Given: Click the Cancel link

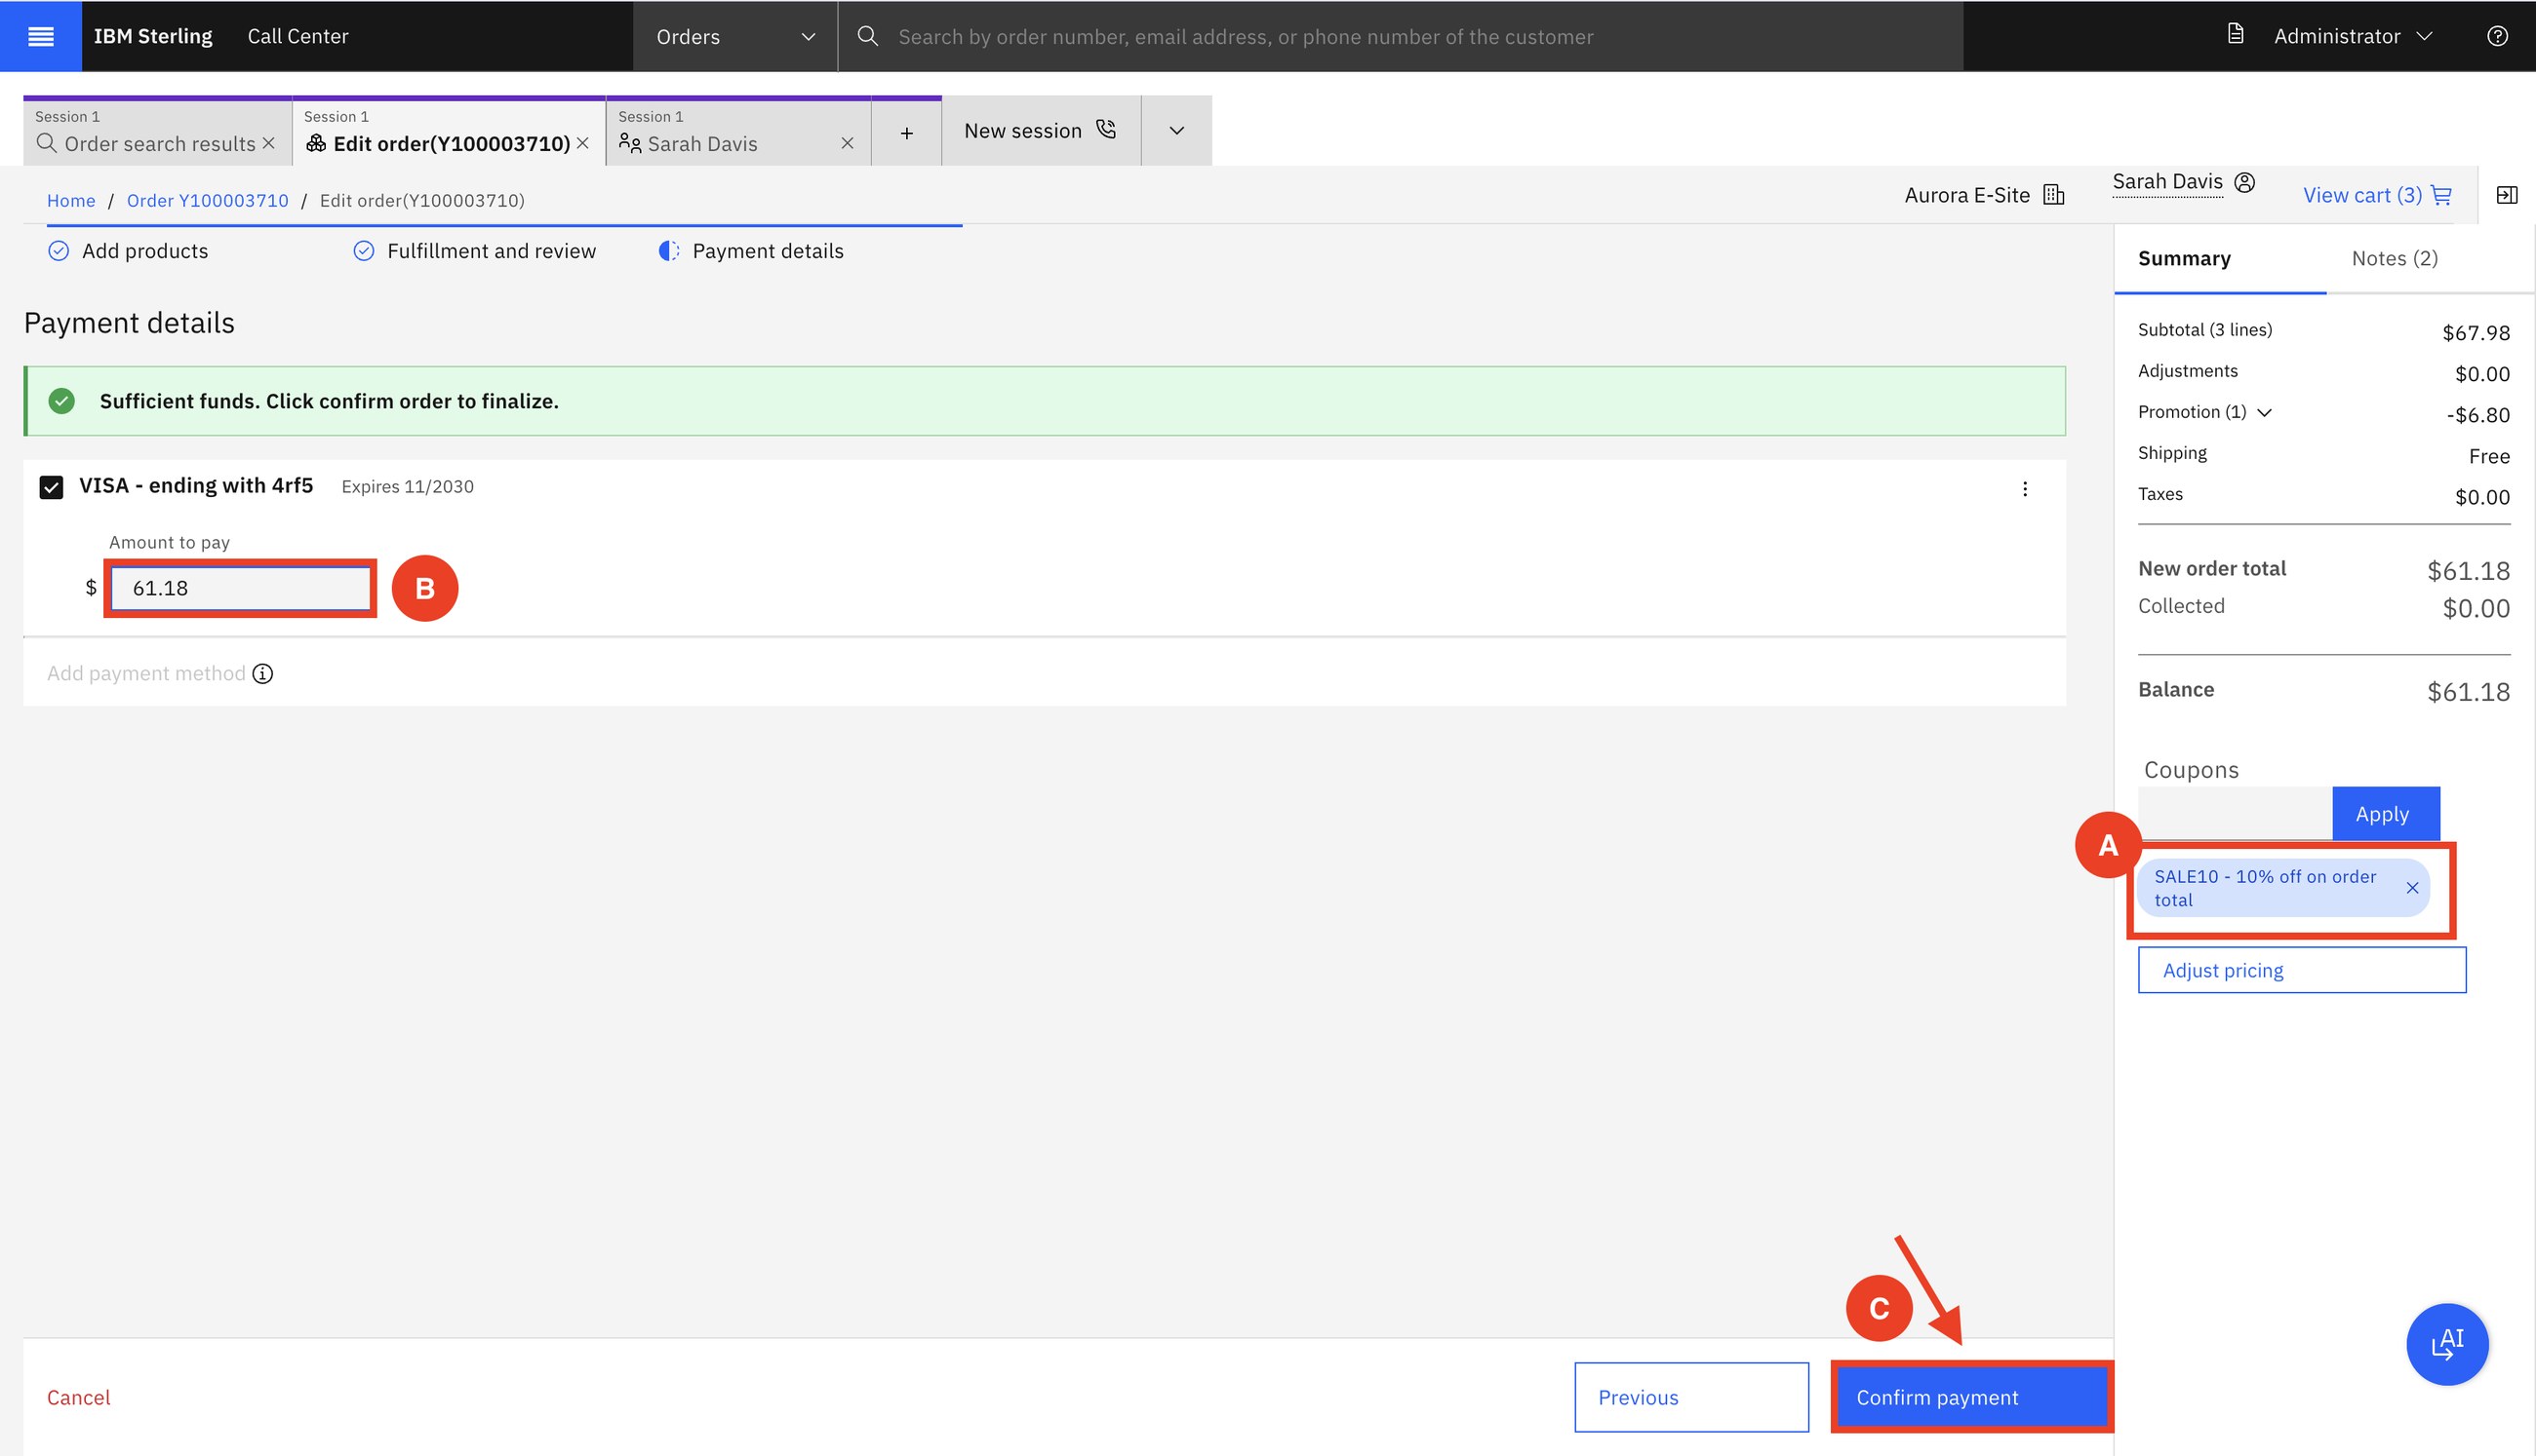Looking at the screenshot, I should point(78,1397).
